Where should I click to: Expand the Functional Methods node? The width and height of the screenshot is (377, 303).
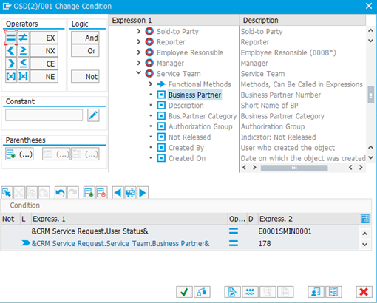click(x=150, y=84)
